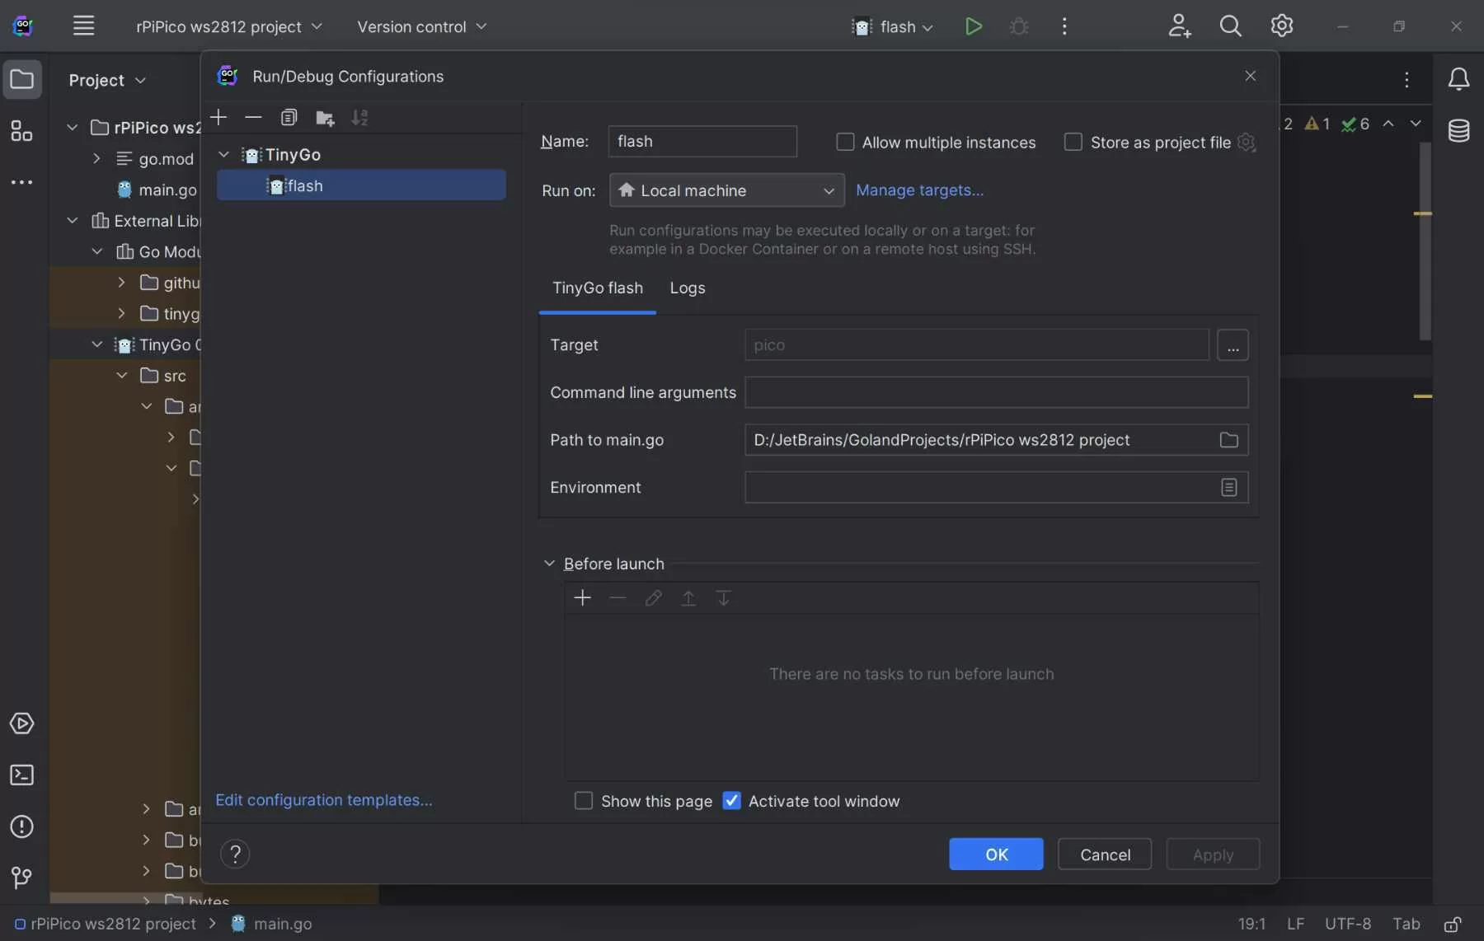Open more run actions menu

pos(1064,26)
